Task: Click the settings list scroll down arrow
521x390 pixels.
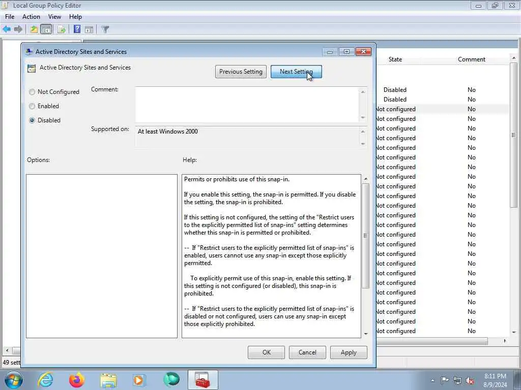Action: click(514, 332)
